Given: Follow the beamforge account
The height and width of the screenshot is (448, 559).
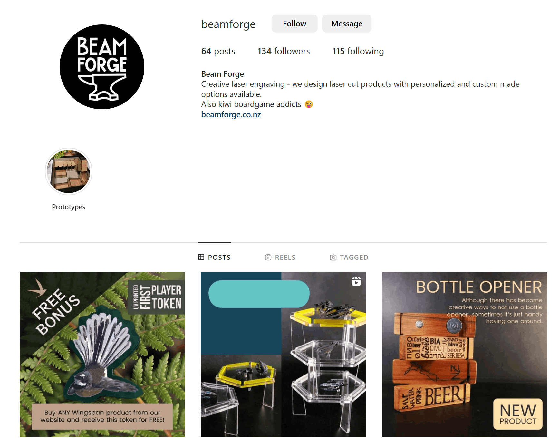Looking at the screenshot, I should [x=294, y=24].
